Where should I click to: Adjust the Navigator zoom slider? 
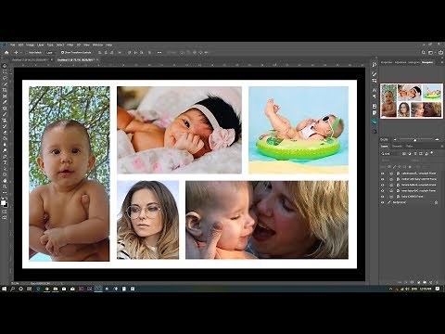click(x=414, y=140)
